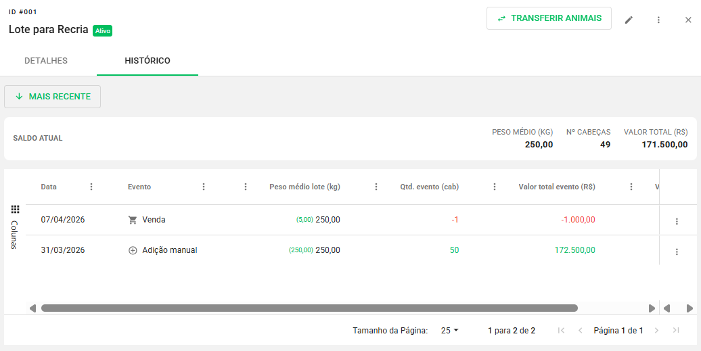This screenshot has height=351, width=701.
Task: Select the Histórico tab
Action: click(148, 61)
